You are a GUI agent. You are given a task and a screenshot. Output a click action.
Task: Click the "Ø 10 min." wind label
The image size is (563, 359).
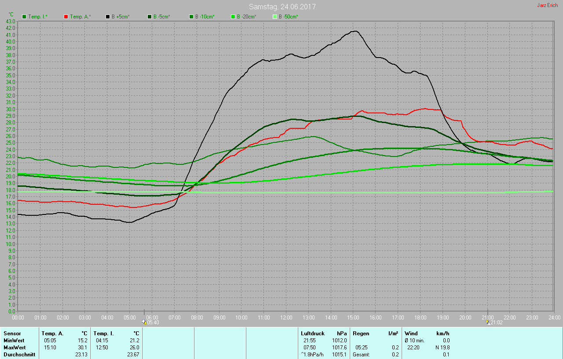[414, 341]
